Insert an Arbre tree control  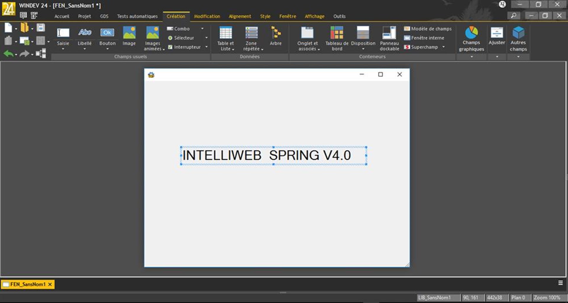[x=276, y=36]
